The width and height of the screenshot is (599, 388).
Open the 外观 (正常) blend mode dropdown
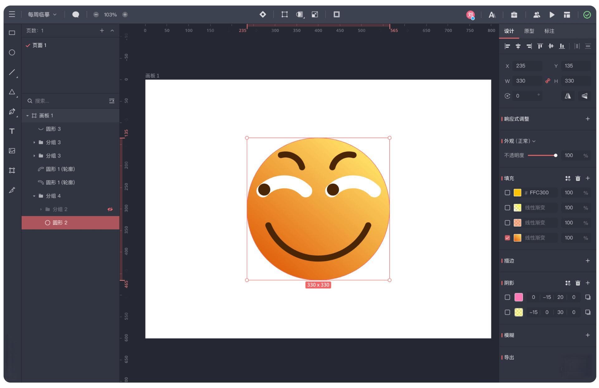click(520, 141)
